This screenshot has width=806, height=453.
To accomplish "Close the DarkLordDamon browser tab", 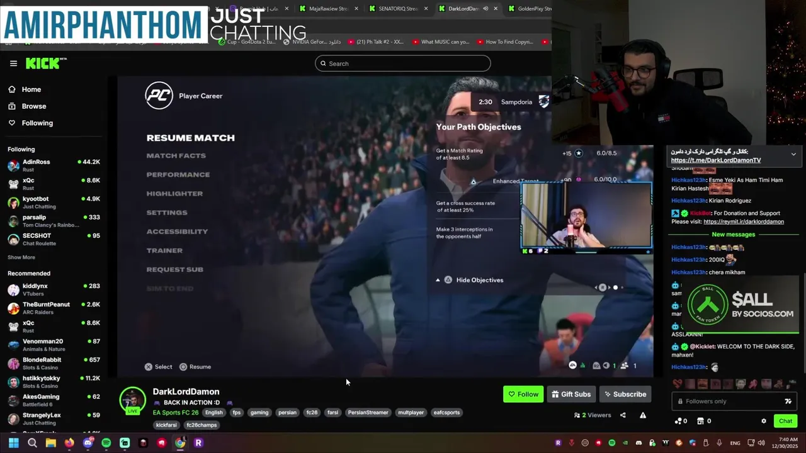I will point(496,9).
